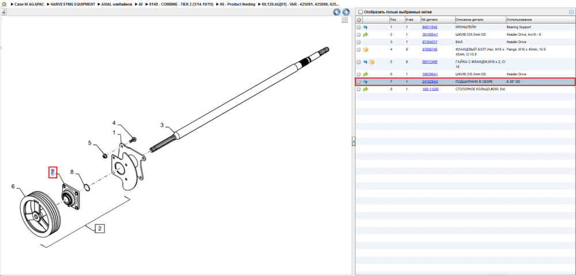Screen dimensions: 576x276
Task: Select callout 8 on the diagram
Action: click(x=72, y=171)
